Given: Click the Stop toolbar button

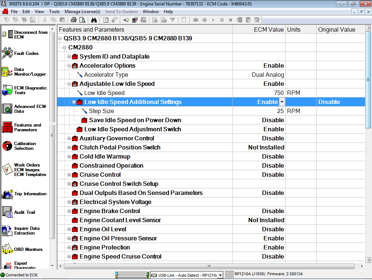Looking at the screenshot, I should click(230, 20).
